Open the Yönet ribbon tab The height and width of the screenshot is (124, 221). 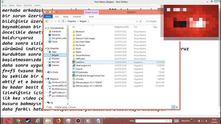click(91, 17)
